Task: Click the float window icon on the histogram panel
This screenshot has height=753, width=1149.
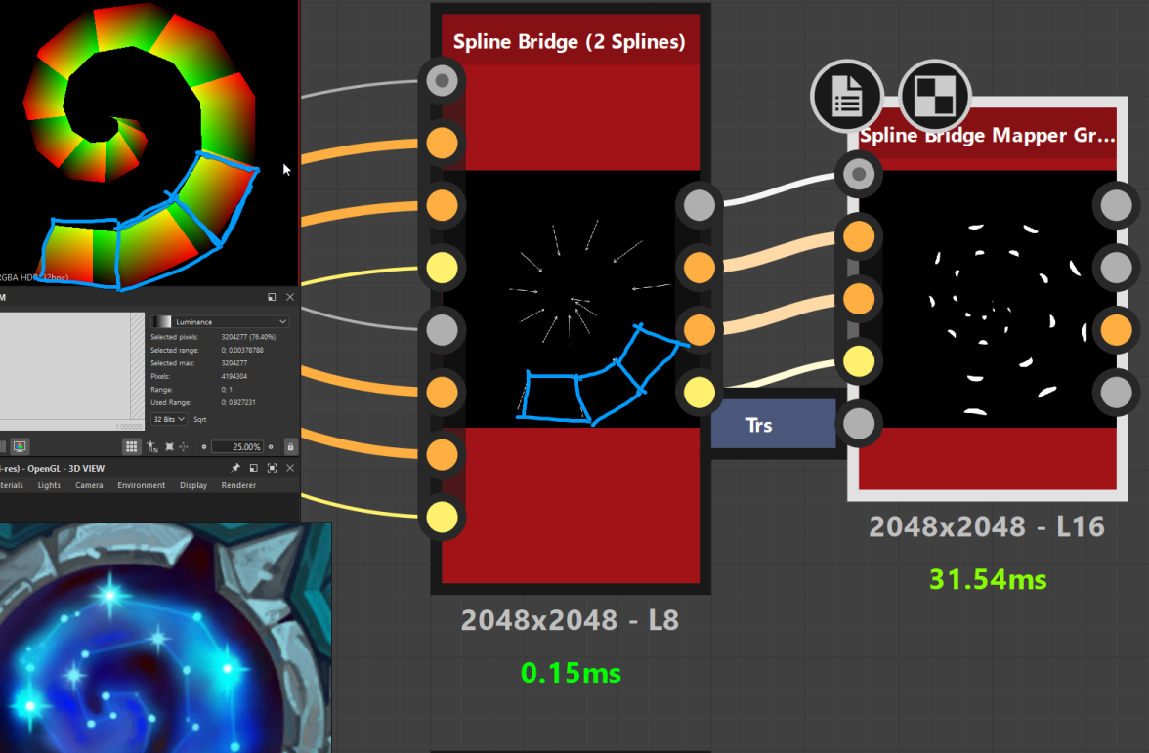Action: (272, 297)
